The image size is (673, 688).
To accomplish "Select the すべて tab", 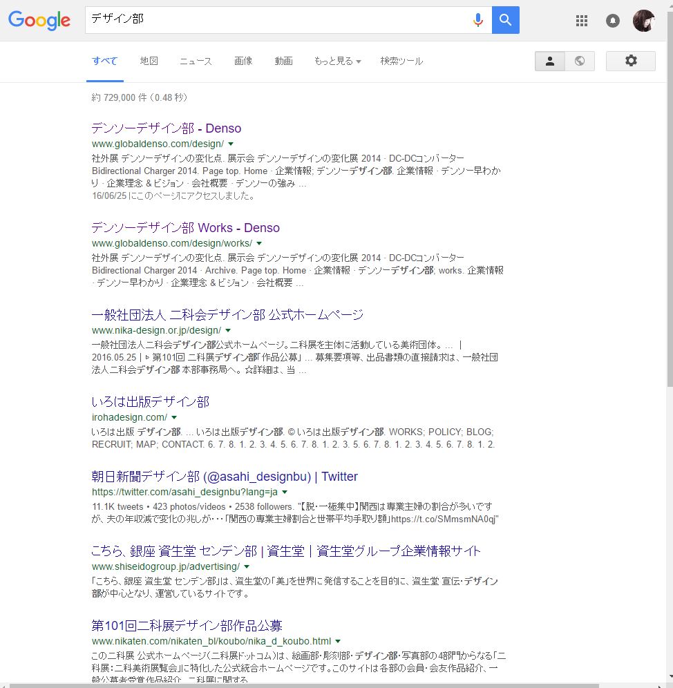I will point(104,61).
